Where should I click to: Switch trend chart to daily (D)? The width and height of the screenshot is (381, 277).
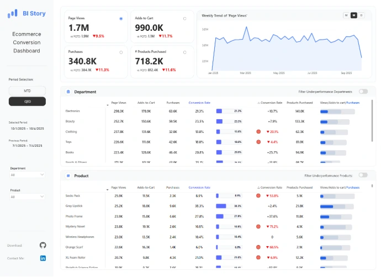[x=361, y=15]
